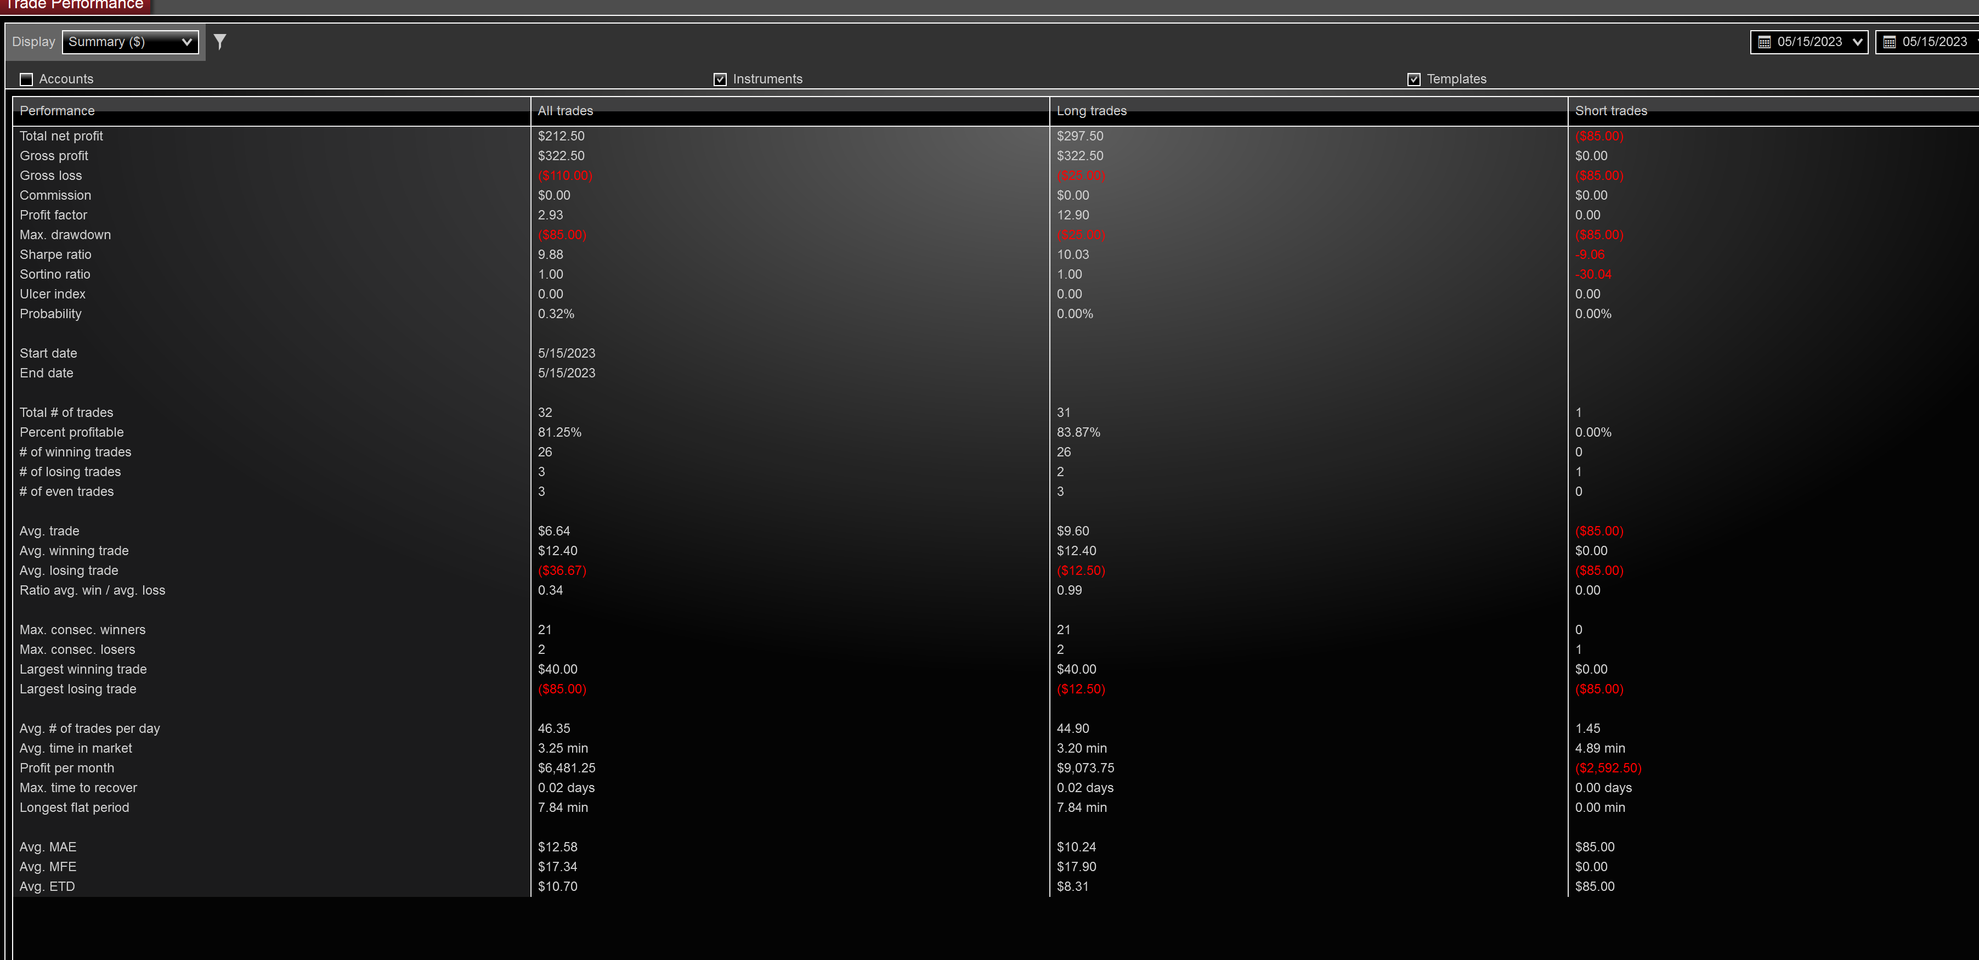Select the # of even trades label
The width and height of the screenshot is (1979, 960).
67,492
